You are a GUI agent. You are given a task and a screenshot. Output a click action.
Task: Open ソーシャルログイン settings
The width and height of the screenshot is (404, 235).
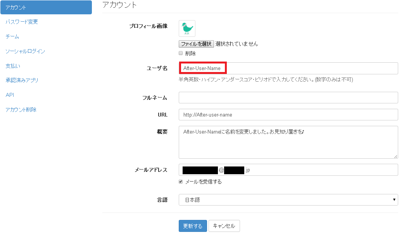[x=25, y=51]
